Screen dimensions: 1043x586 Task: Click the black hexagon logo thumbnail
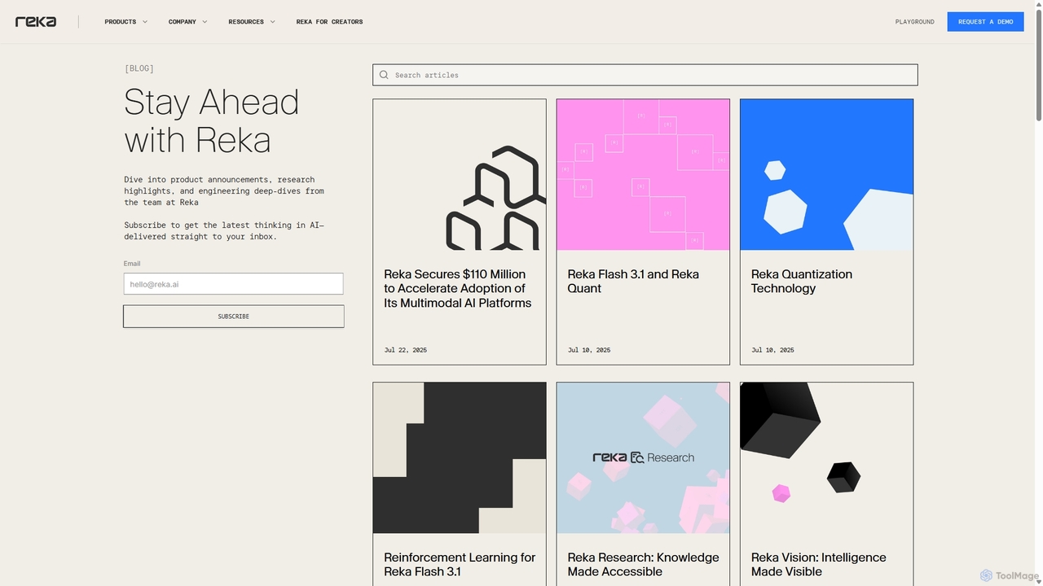pyautogui.click(x=460, y=175)
